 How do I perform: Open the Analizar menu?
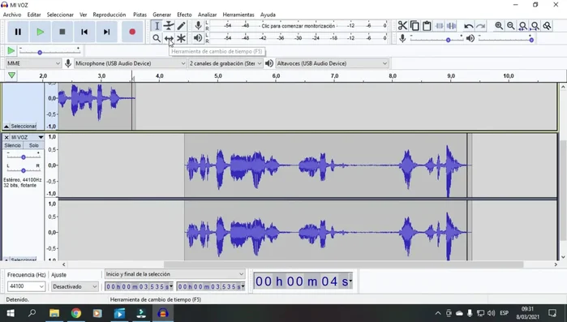(x=207, y=15)
